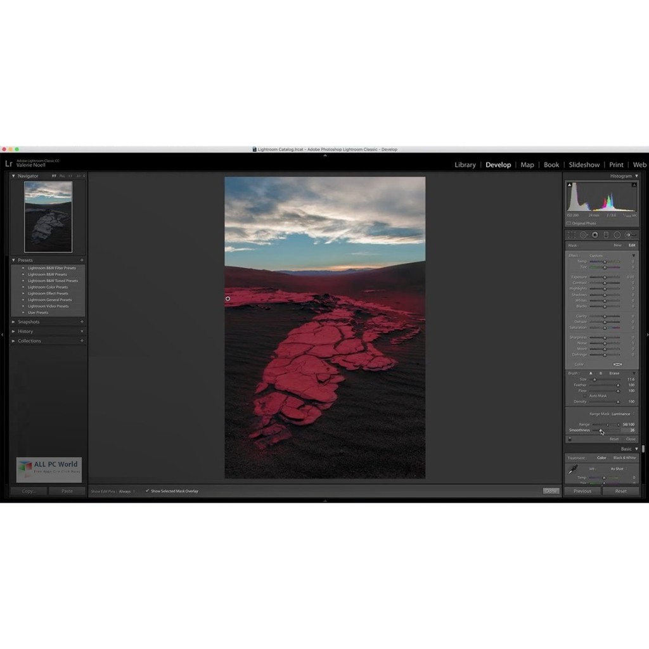The width and height of the screenshot is (649, 649).
Task: Close the adjustment brush panel
Action: click(631, 439)
